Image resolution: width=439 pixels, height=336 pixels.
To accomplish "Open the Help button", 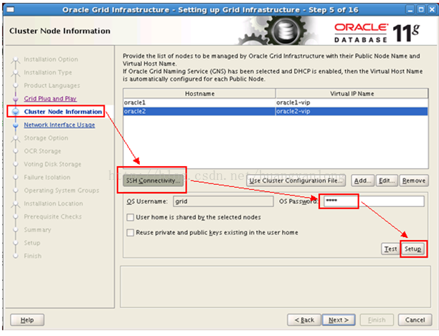I will (x=27, y=320).
